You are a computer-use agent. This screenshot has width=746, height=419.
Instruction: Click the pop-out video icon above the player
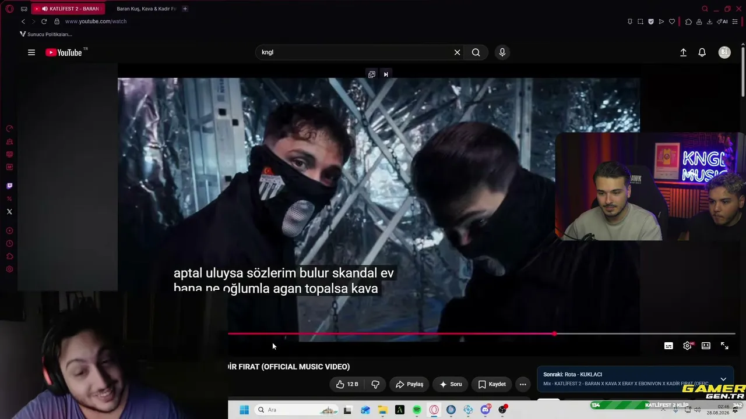(372, 74)
